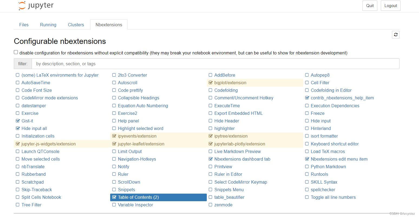Open the Export Embedded HTML link
The image size is (419, 218).
tap(238, 113)
